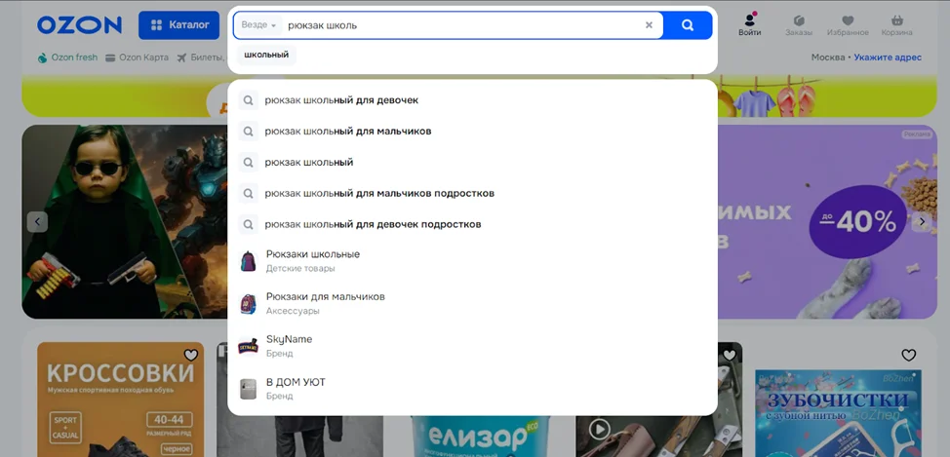950x457 pixels.
Task: Toggle favorite heart on Зубочистки product card
Action: point(908,356)
